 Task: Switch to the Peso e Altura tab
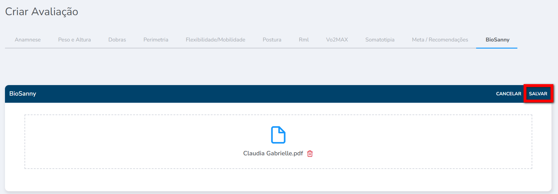coord(74,40)
